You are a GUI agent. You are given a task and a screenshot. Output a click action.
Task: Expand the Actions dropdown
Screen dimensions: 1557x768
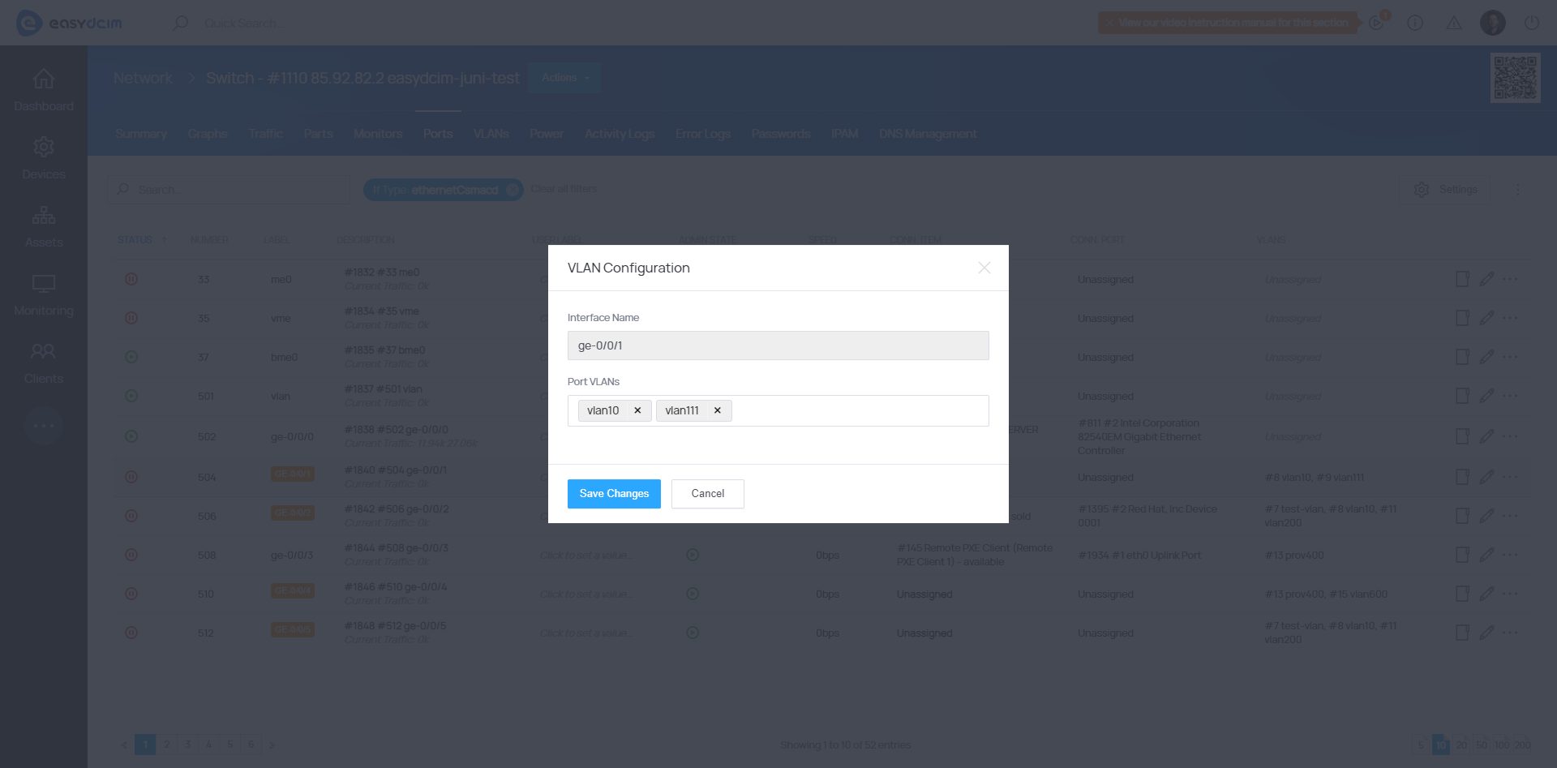point(564,78)
